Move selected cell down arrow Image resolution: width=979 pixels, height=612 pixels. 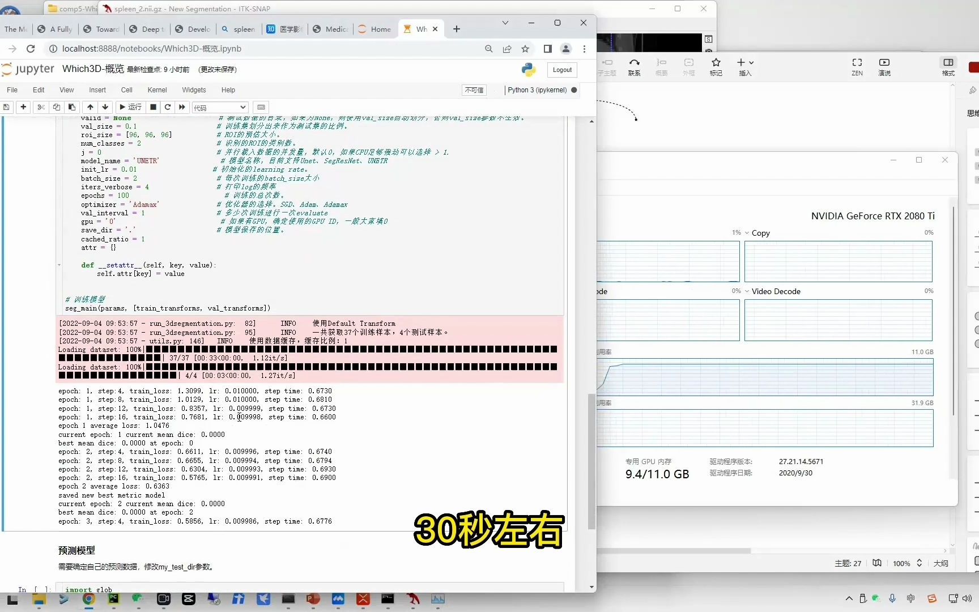click(x=105, y=107)
